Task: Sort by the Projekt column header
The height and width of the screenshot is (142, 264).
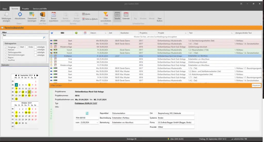Action: [172, 33]
